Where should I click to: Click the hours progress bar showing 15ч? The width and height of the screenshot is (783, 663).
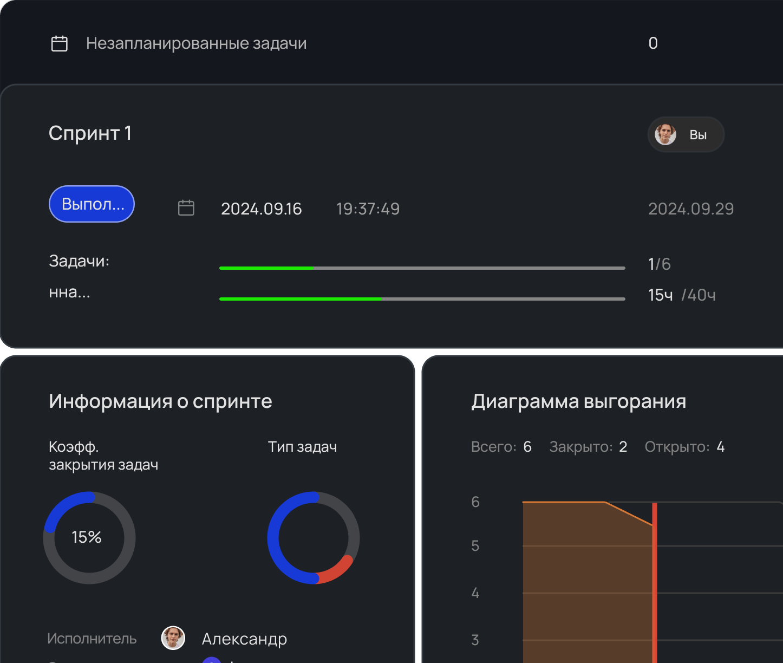(422, 298)
